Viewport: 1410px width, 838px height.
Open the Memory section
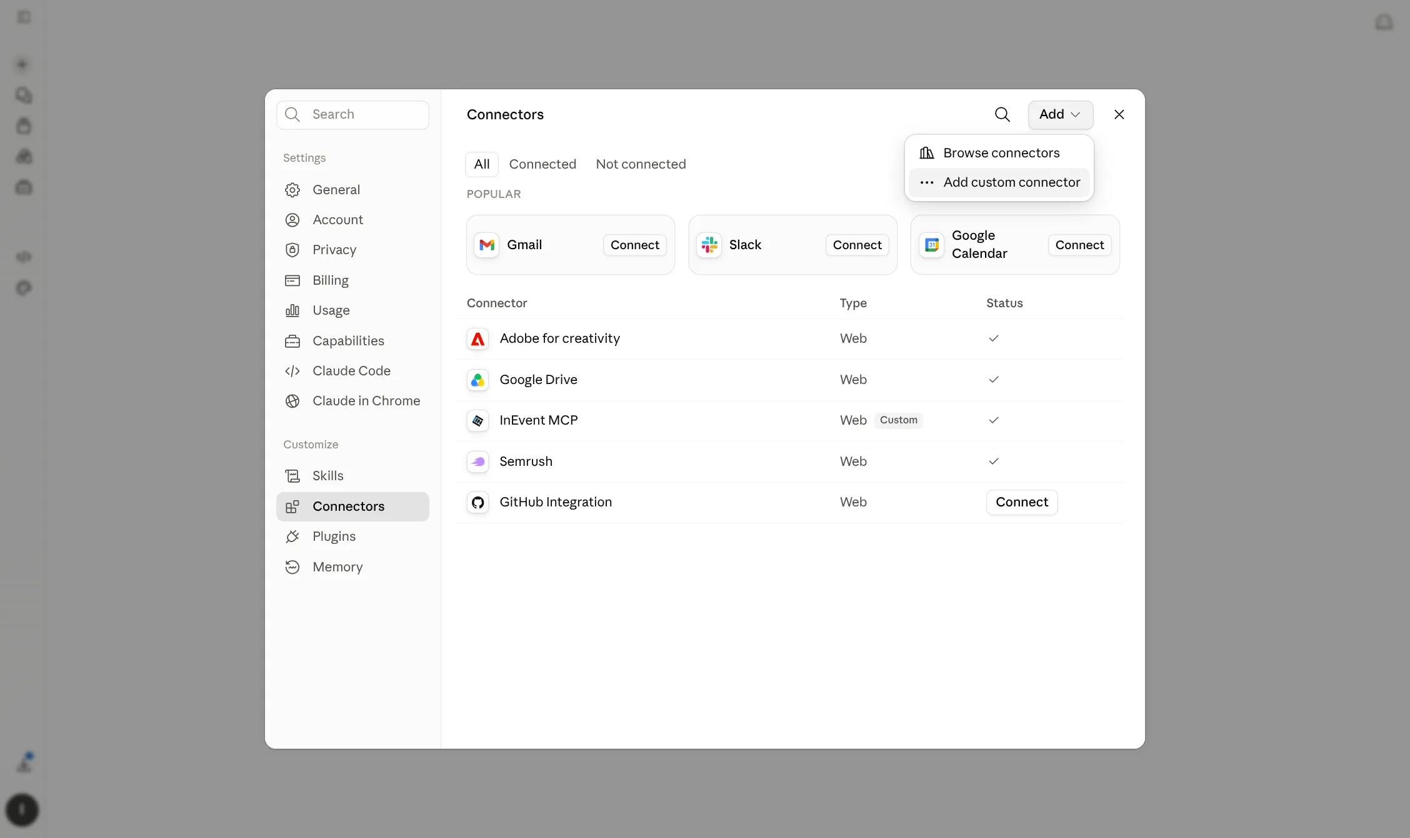pyautogui.click(x=352, y=567)
